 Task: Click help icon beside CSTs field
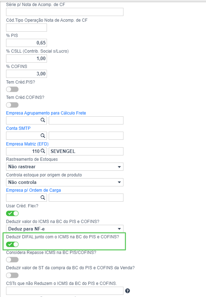point(127,291)
